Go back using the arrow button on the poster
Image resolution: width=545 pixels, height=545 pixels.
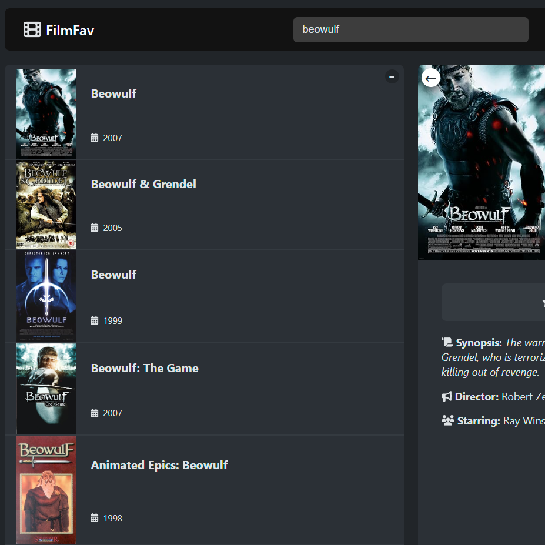(430, 79)
